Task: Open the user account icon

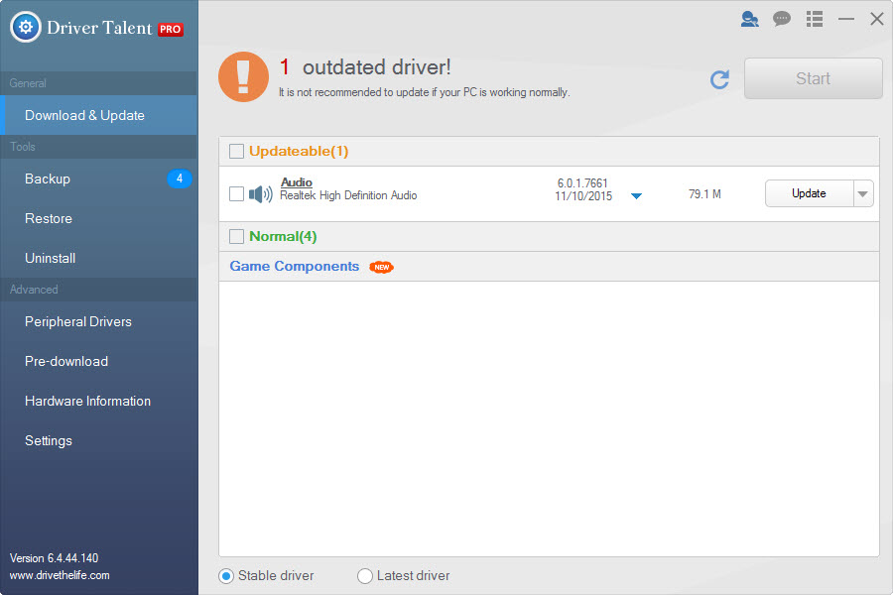Action: (749, 20)
